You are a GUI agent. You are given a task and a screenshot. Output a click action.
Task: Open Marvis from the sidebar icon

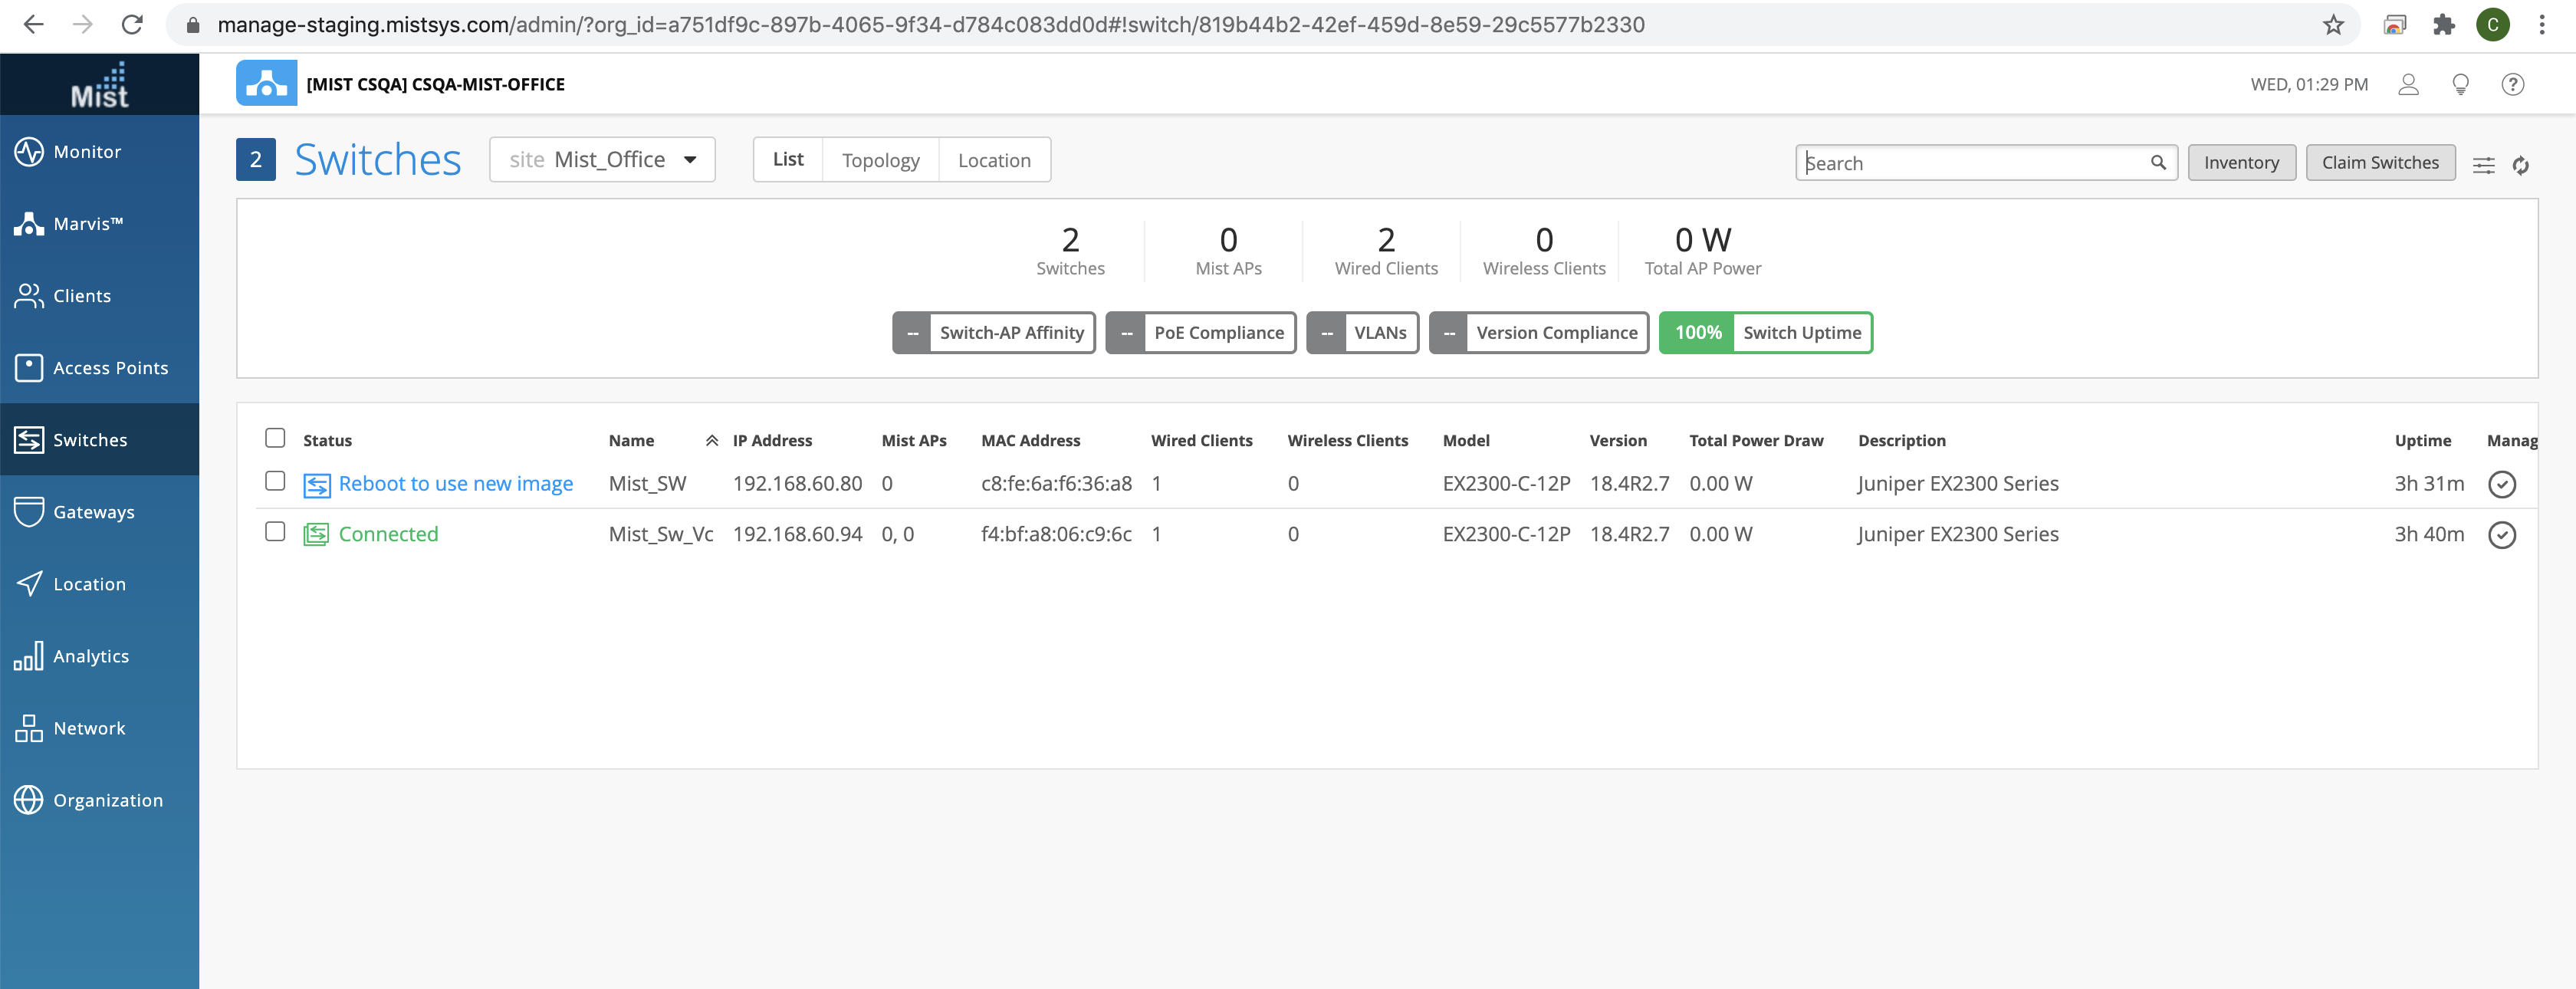[x=29, y=224]
